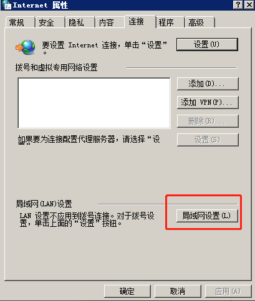The image size is (255, 301).
Task: Select the 连接 tab
Action: coord(140,21)
